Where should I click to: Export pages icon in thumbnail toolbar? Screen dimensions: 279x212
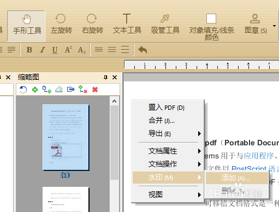coord(71,90)
